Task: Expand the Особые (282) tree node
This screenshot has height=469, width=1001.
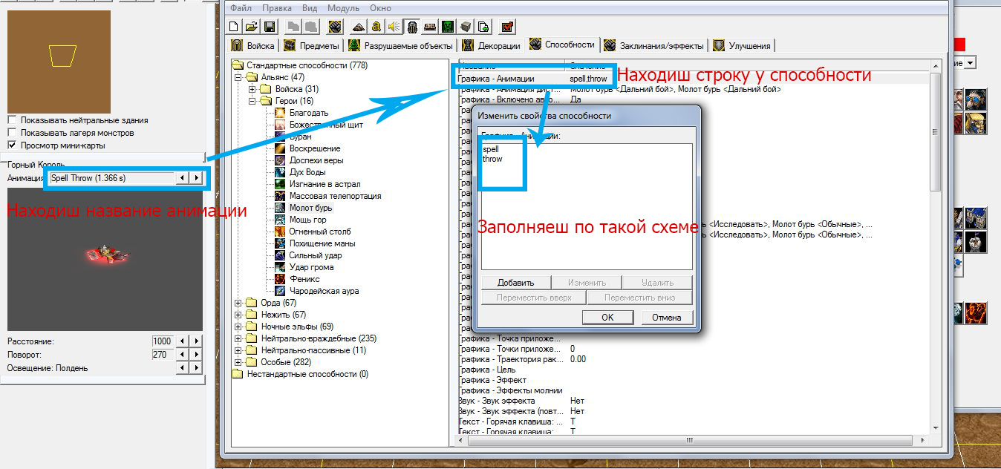Action: [239, 362]
